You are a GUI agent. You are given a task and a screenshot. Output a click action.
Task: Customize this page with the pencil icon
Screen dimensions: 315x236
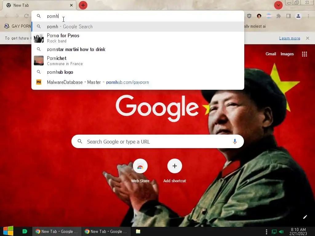305,217
